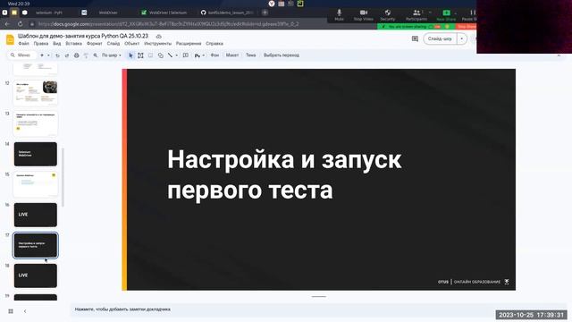Image resolution: width=572 pixels, height=322 pixels.
Task: Click the filmstrip vertical scrollbar
Action: (63, 177)
